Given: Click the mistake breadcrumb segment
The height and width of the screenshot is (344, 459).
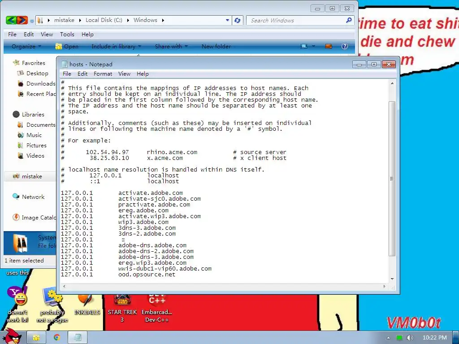Looking at the screenshot, I should 64,20.
